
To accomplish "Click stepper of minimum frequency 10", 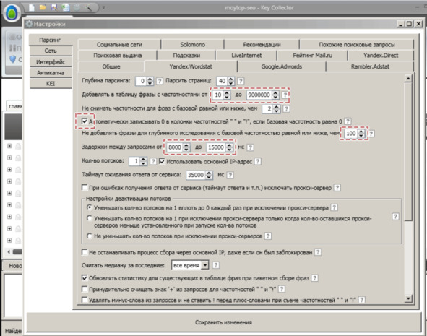I will pos(227,95).
